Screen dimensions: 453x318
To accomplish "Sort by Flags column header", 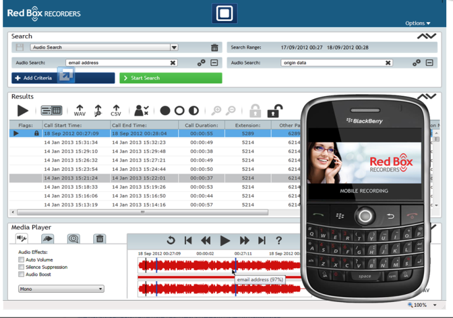I will click(x=26, y=125).
